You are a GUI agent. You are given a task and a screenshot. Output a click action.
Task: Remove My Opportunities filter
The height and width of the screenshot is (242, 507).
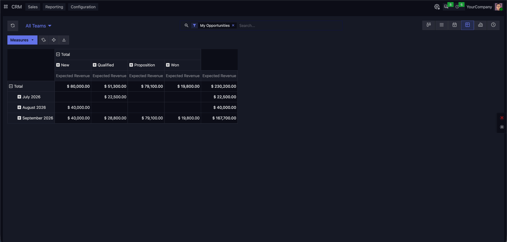click(x=233, y=25)
